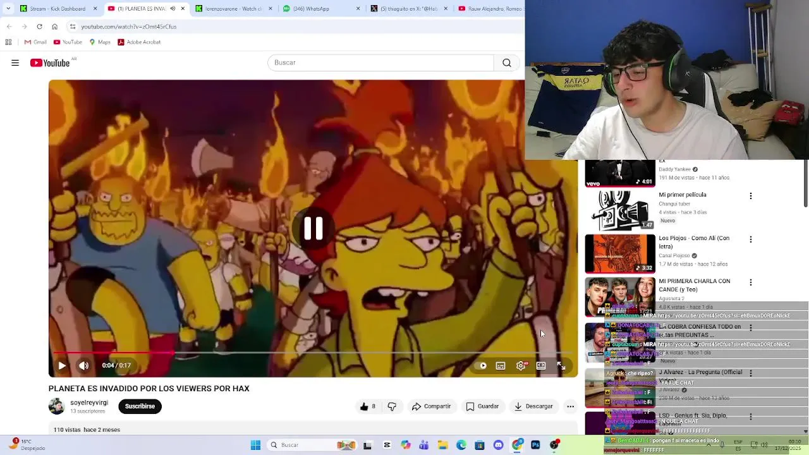809x455 pixels.
Task: Click the browser home icon
Action: pyautogui.click(x=54, y=27)
